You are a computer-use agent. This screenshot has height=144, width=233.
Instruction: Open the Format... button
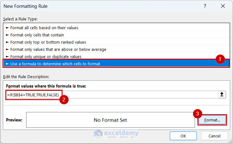[212, 120]
